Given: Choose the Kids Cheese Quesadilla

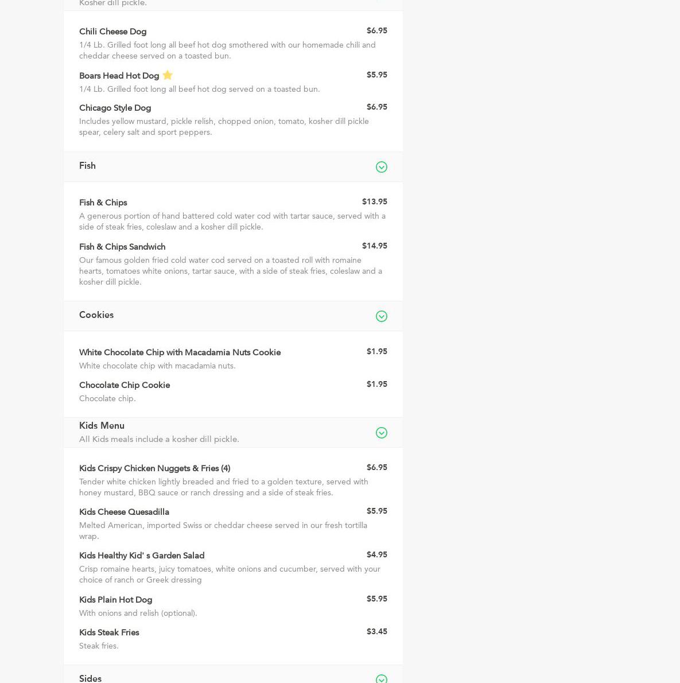Looking at the screenshot, I should click(124, 512).
